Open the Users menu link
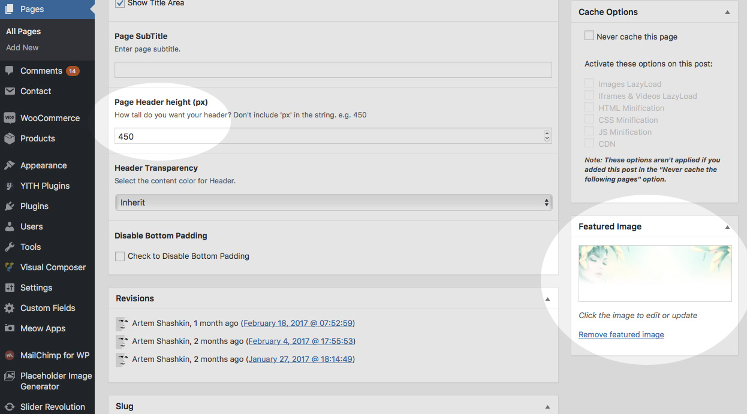The width and height of the screenshot is (747, 414). point(32,226)
